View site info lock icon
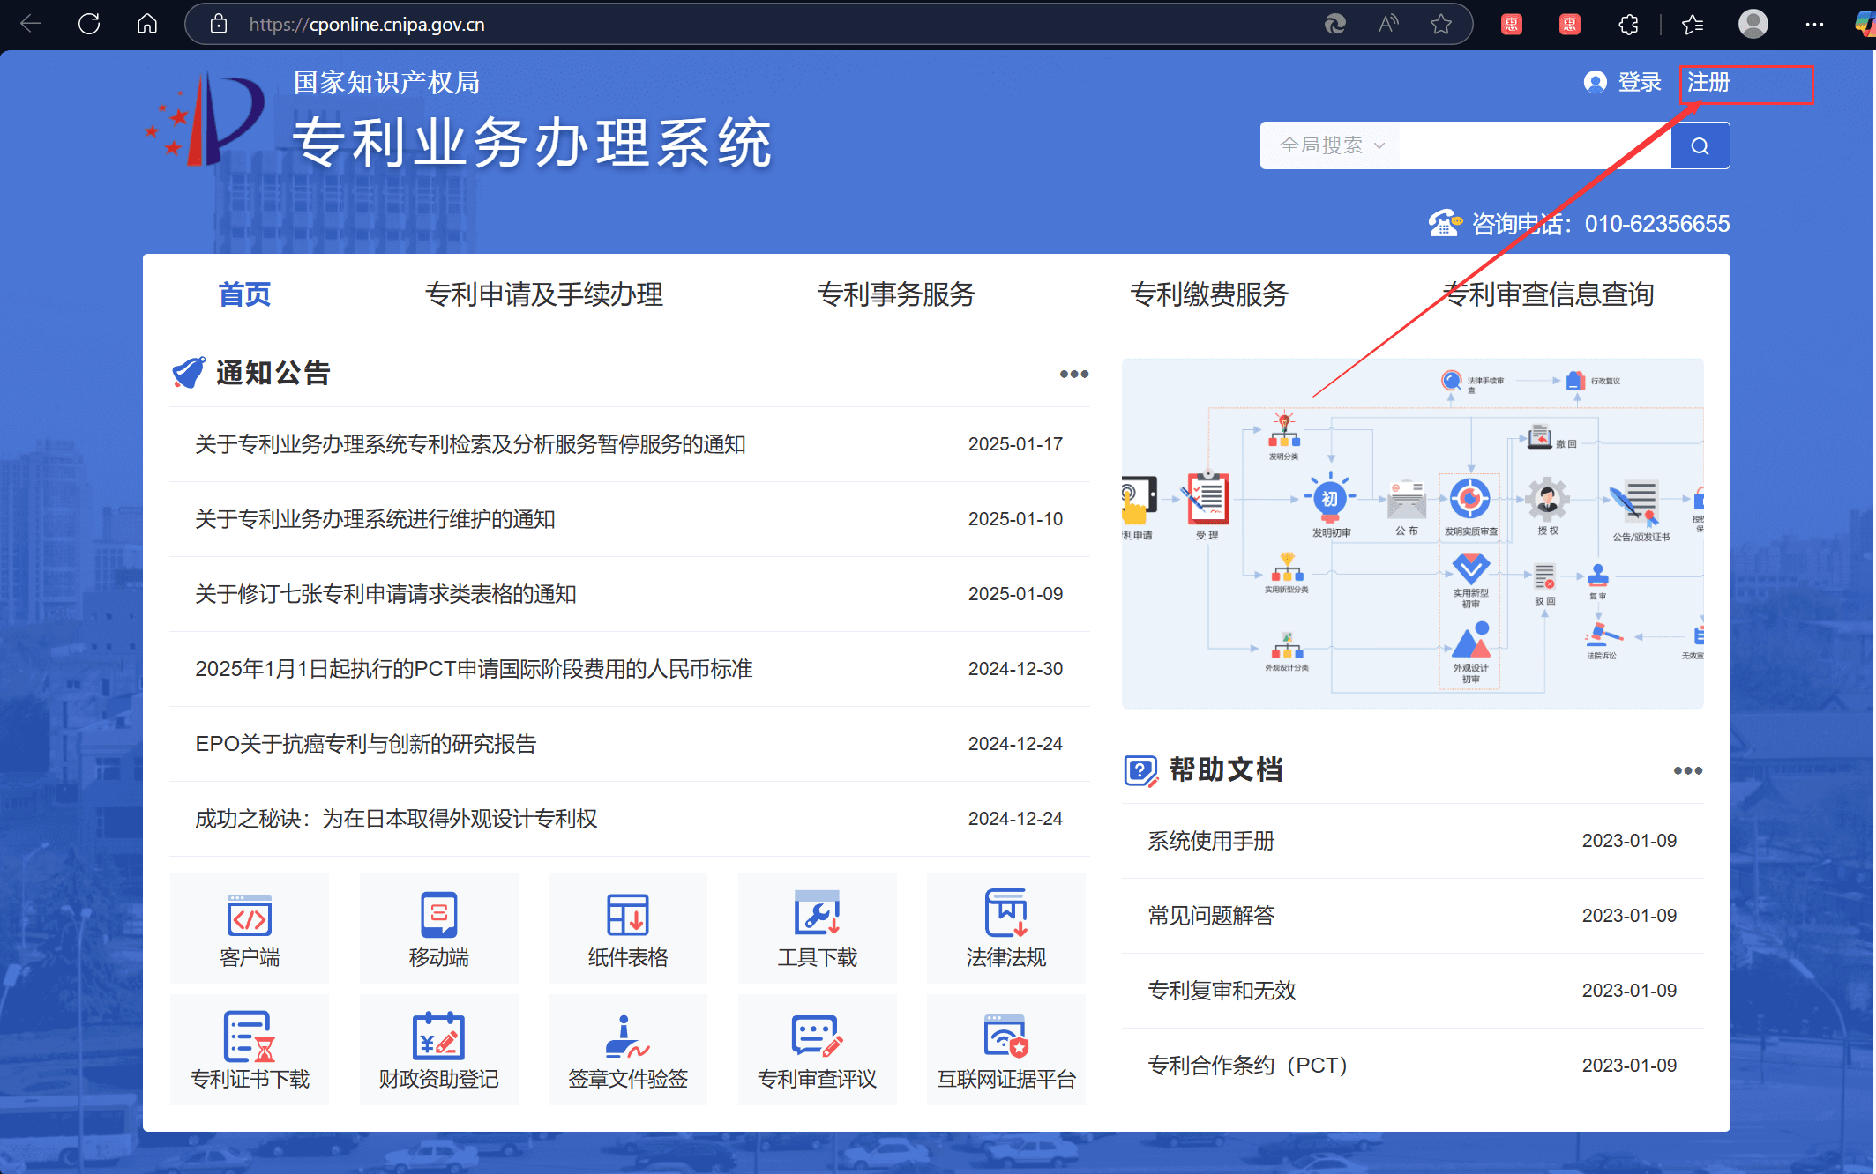 (219, 24)
